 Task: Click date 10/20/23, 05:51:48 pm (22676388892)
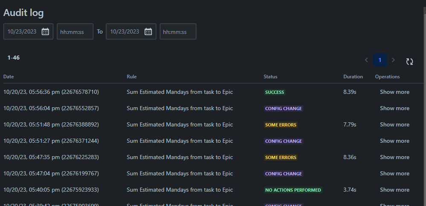51,124
